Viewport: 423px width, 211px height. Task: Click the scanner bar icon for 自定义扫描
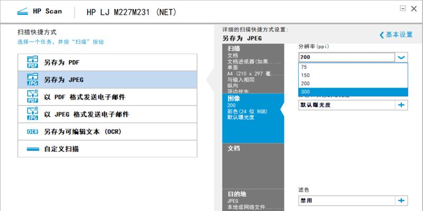click(x=33, y=149)
